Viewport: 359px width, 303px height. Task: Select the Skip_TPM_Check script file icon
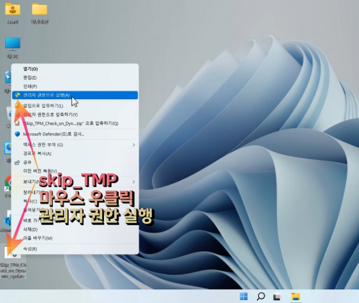(13, 254)
